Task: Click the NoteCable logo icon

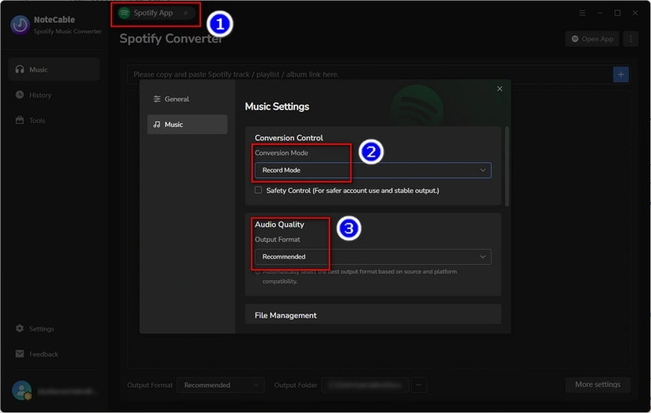Action: tap(20, 25)
